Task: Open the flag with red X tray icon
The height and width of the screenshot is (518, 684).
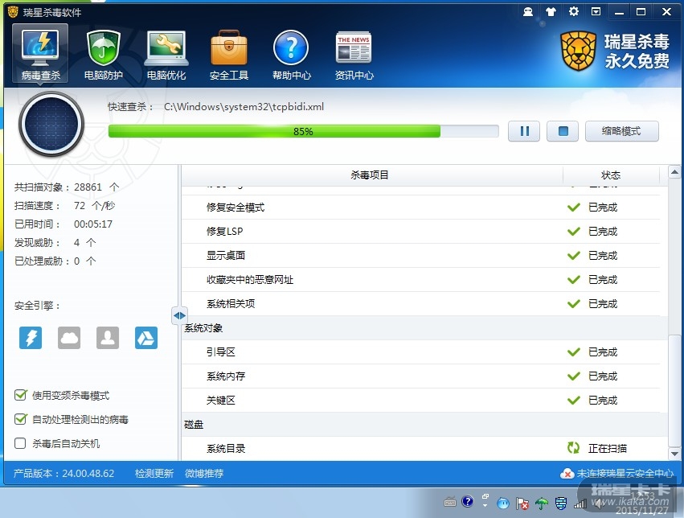Action: tap(522, 504)
